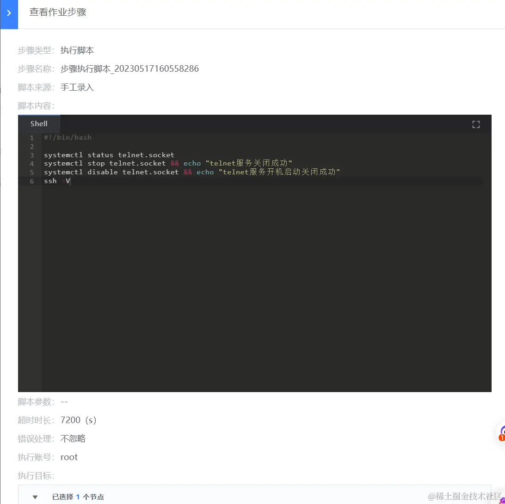Collapse the selected nodes list triangle
Image resolution: width=505 pixels, height=504 pixels.
click(x=35, y=497)
